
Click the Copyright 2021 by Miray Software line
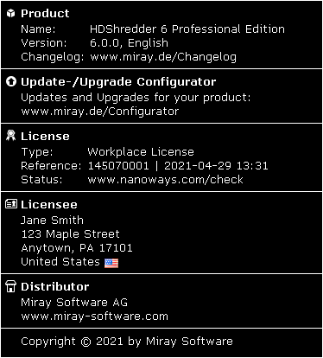[x=127, y=342]
